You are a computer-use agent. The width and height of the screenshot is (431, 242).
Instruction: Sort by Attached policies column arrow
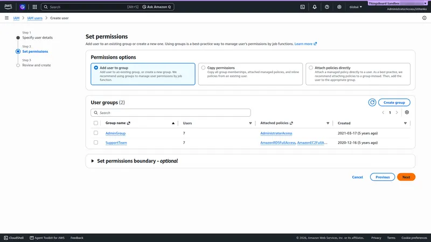[x=328, y=123]
